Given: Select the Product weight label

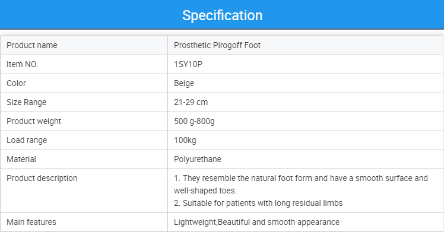Looking at the screenshot, I should pos(34,121).
